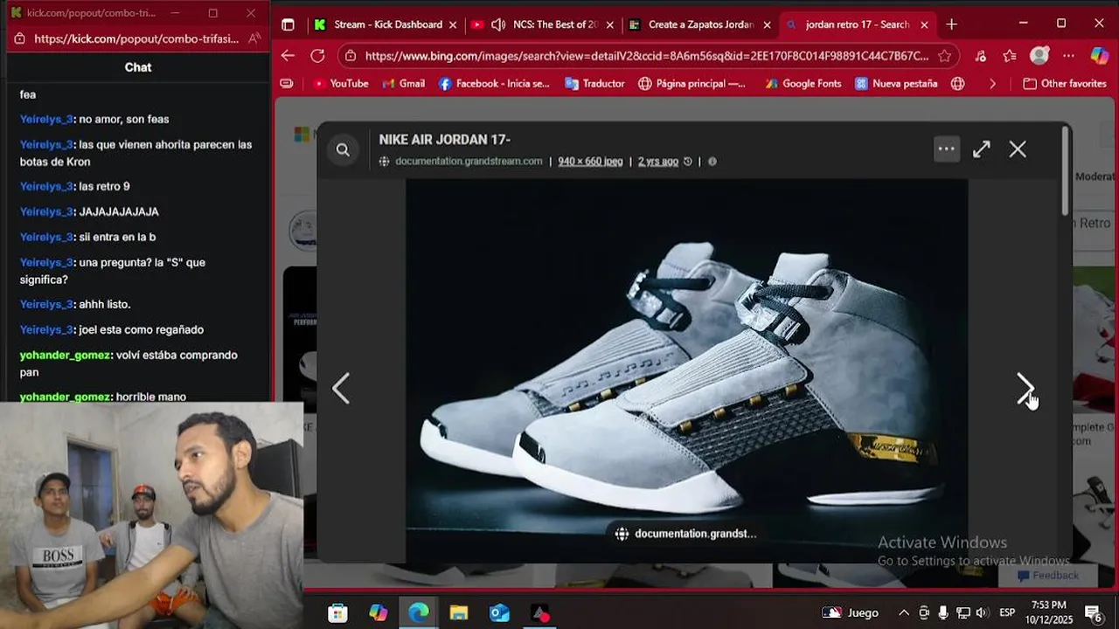Open Traductor bookmark
This screenshot has height=629, width=1119.
pos(594,84)
